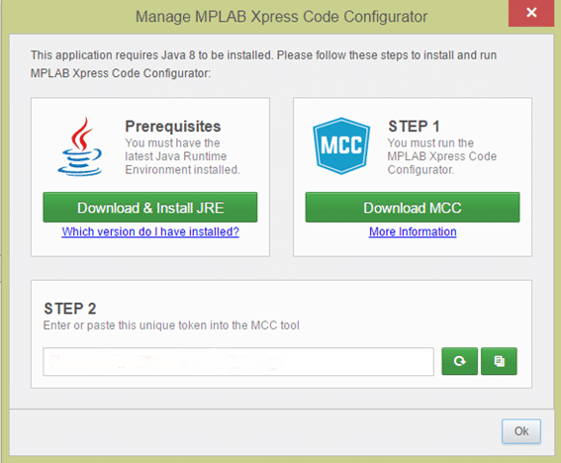Viewport: 561px width, 463px height.
Task: Click inside the unique token field
Action: (238, 361)
